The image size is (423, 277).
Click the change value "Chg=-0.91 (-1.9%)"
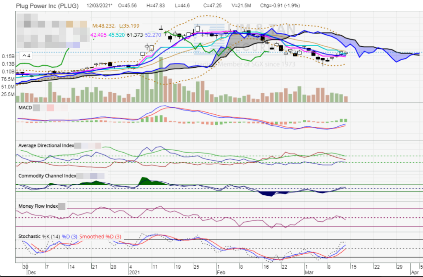point(280,5)
